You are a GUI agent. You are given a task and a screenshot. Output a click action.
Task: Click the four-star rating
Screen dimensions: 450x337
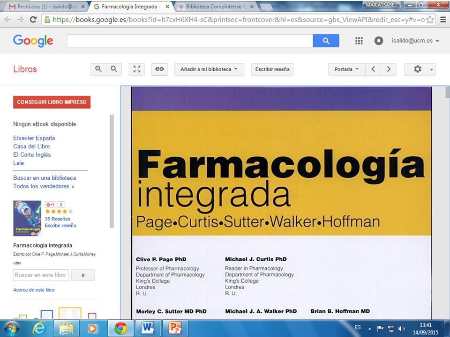[x=59, y=212]
